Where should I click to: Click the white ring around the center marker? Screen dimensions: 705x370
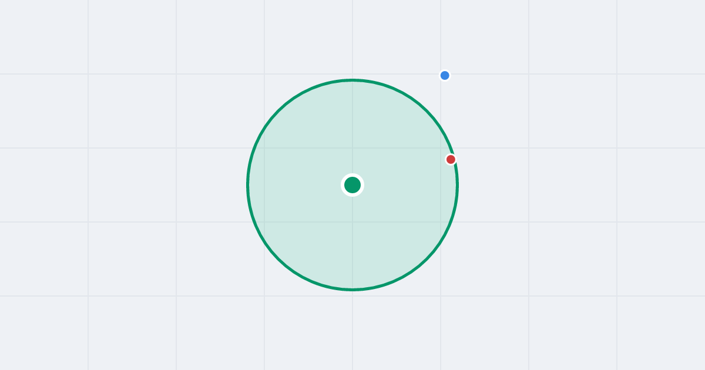[x=352, y=175]
